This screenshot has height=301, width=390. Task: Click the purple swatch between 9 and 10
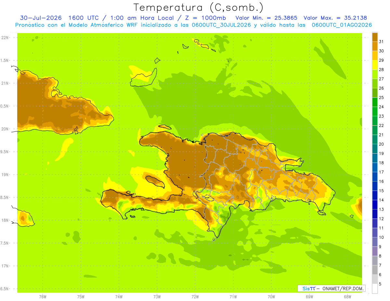click(375, 242)
